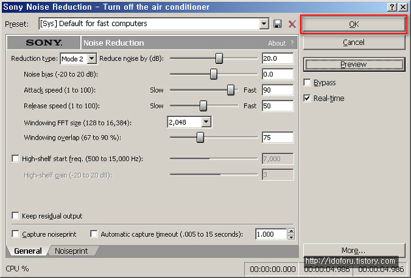Toggle Automatic capture timeout checkbox

(x=94, y=234)
